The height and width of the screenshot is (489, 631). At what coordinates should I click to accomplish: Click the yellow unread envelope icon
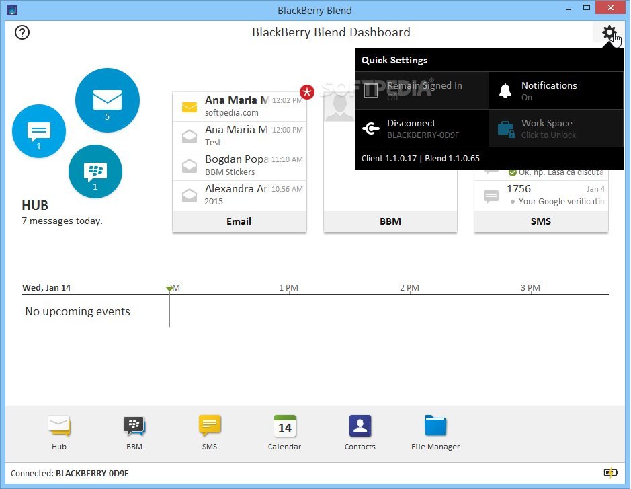189,107
